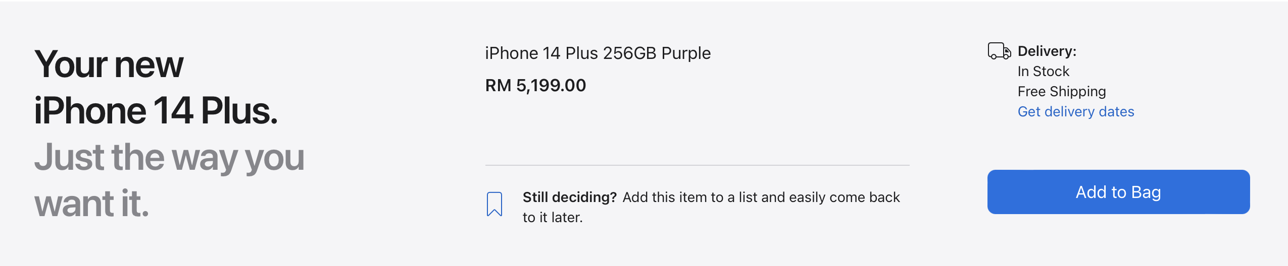Click the gray "Just the way you" line
This screenshot has width=1288, height=266.
169,157
